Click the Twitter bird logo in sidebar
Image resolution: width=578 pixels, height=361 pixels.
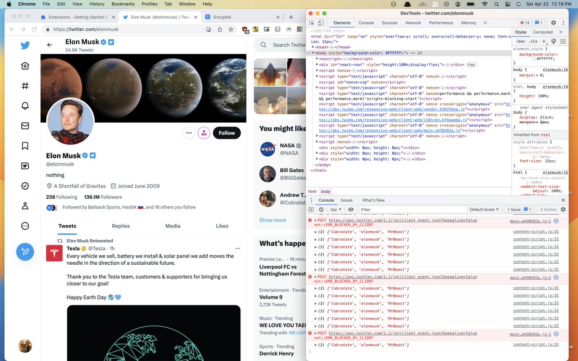(25, 45)
